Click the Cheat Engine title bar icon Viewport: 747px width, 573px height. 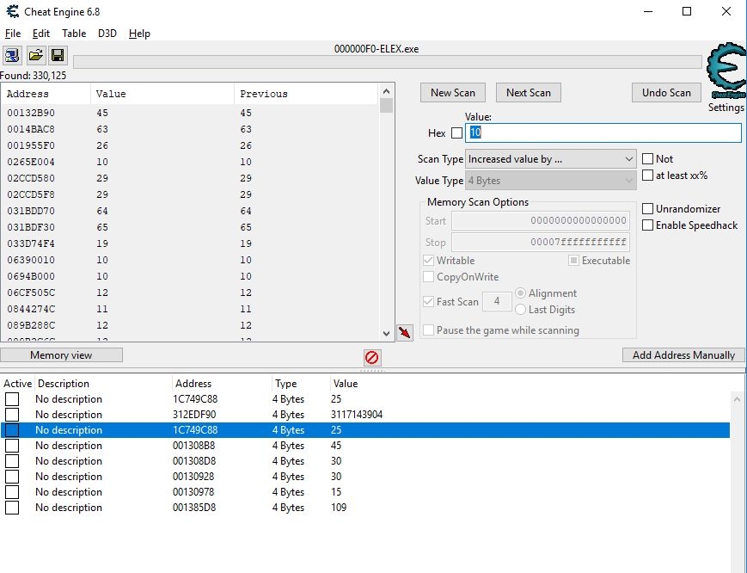coord(12,11)
